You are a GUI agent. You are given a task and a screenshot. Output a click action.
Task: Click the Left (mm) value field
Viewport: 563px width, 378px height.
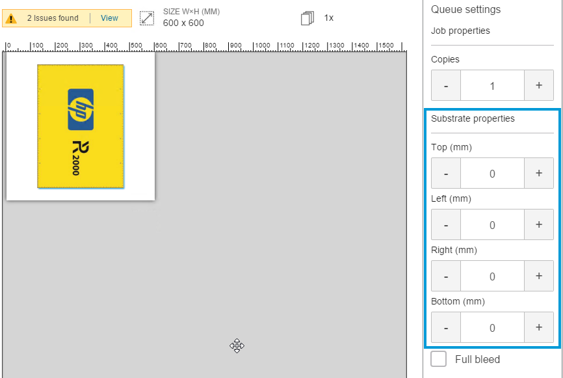pos(492,224)
